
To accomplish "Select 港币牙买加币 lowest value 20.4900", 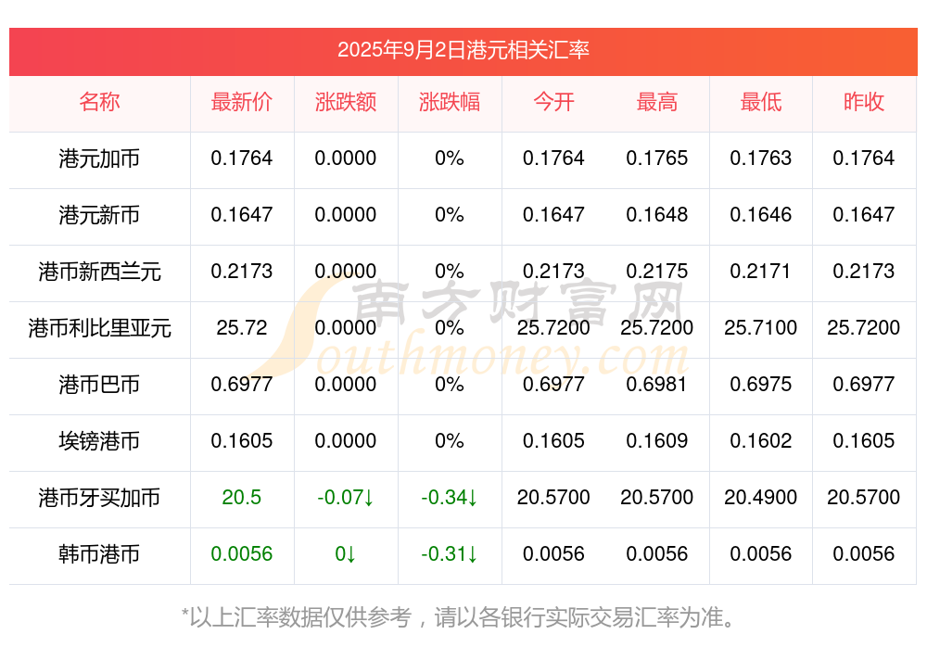I will click(761, 497).
